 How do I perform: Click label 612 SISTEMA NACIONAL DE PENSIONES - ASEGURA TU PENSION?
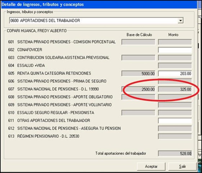click(64, 128)
